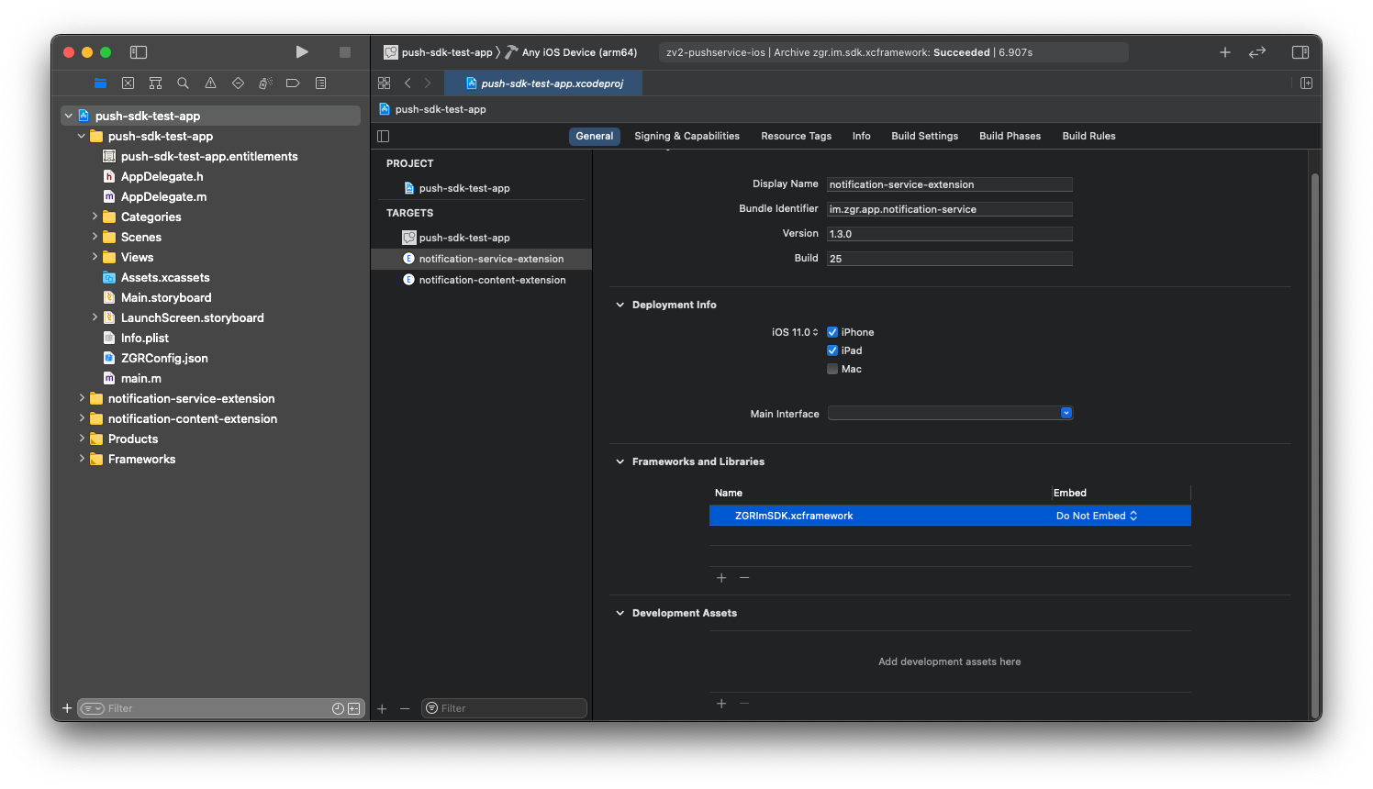Screen dimensions: 1373x789
Task: Toggle the Navigator sidebar
Action: point(139,52)
